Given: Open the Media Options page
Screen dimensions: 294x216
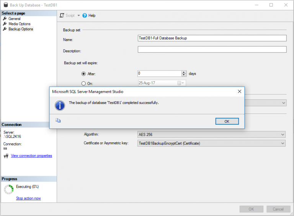Looking at the screenshot, I should point(20,24).
